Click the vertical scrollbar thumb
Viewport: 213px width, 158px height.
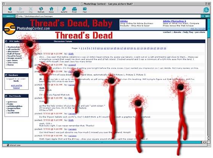tap(209, 28)
